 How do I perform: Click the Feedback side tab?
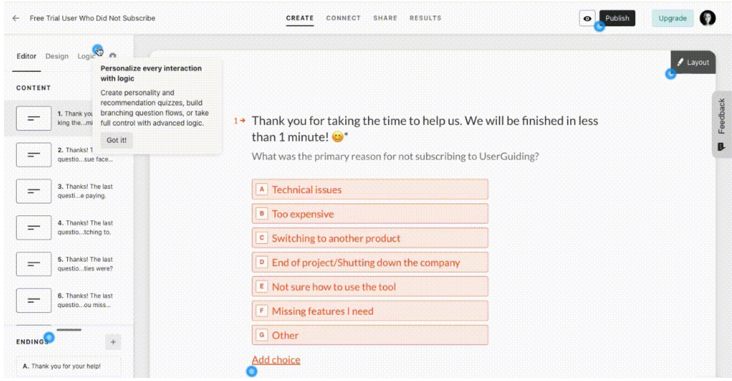[721, 125]
